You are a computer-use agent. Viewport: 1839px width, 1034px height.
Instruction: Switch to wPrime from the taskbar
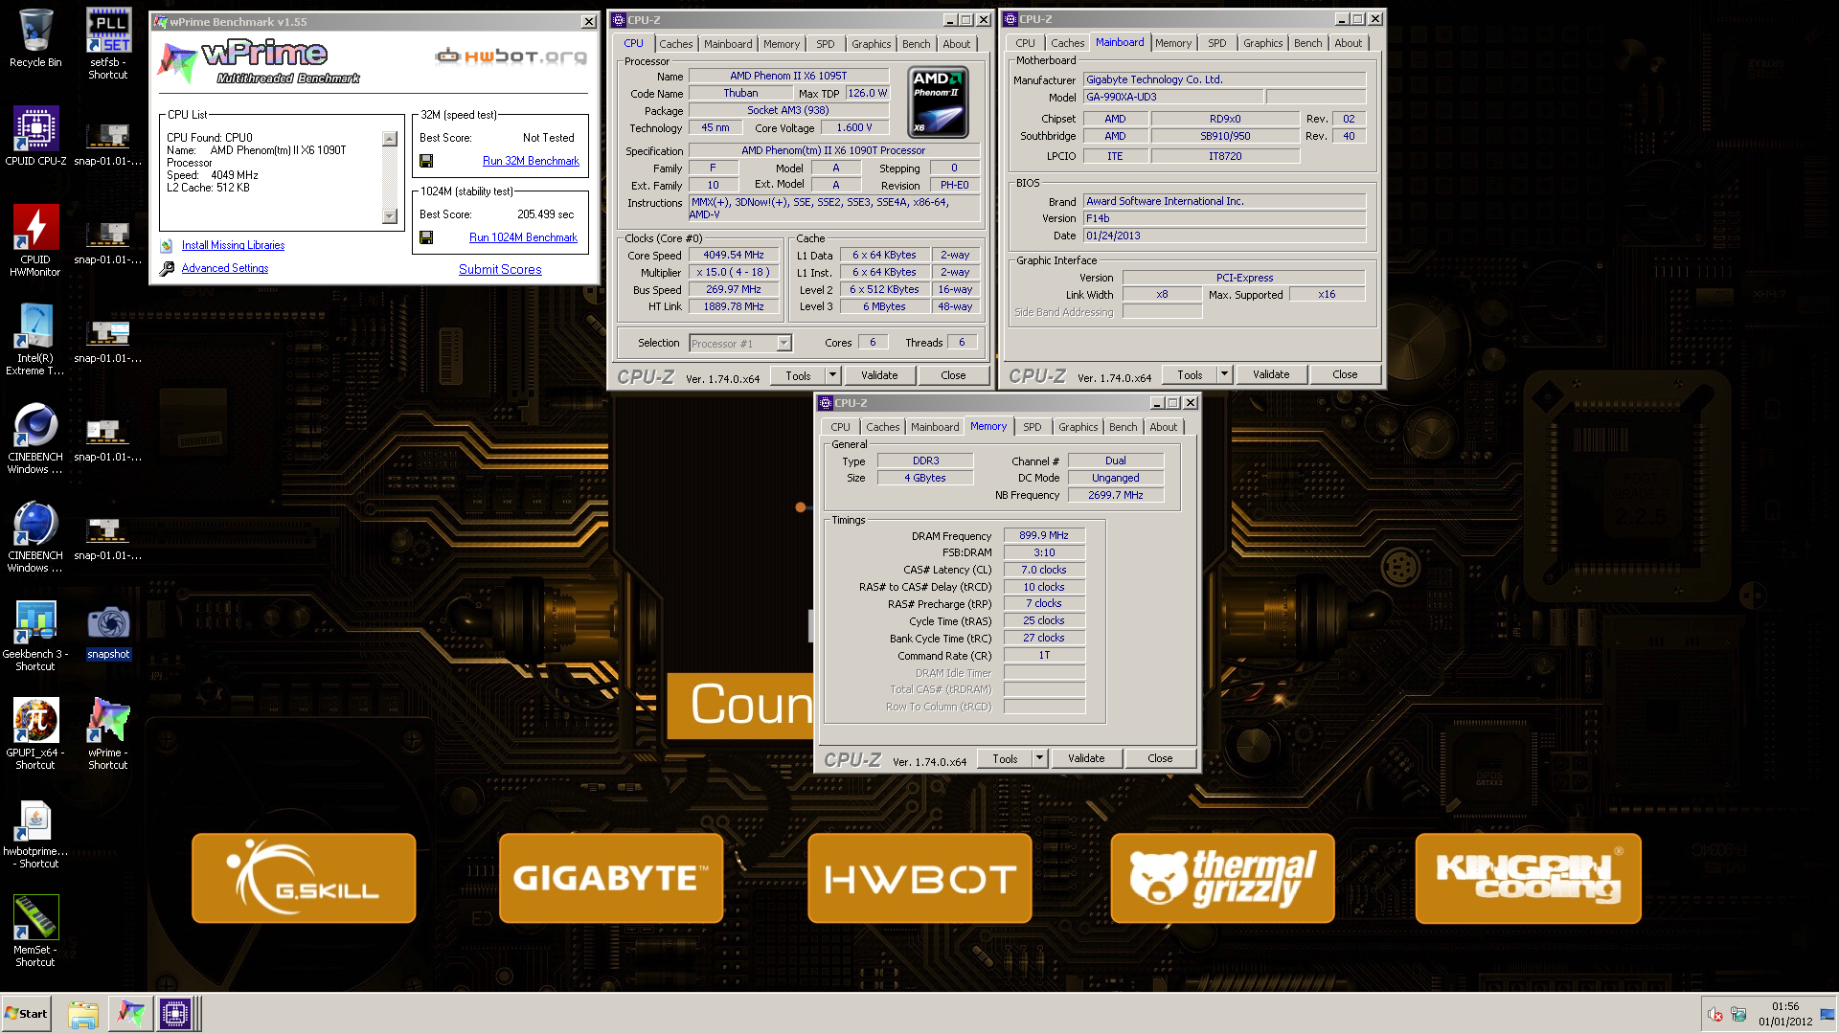click(x=130, y=1014)
